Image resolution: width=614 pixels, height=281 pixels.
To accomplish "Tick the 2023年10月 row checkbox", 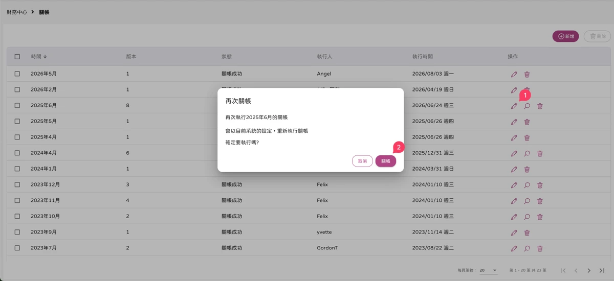I will point(17,216).
